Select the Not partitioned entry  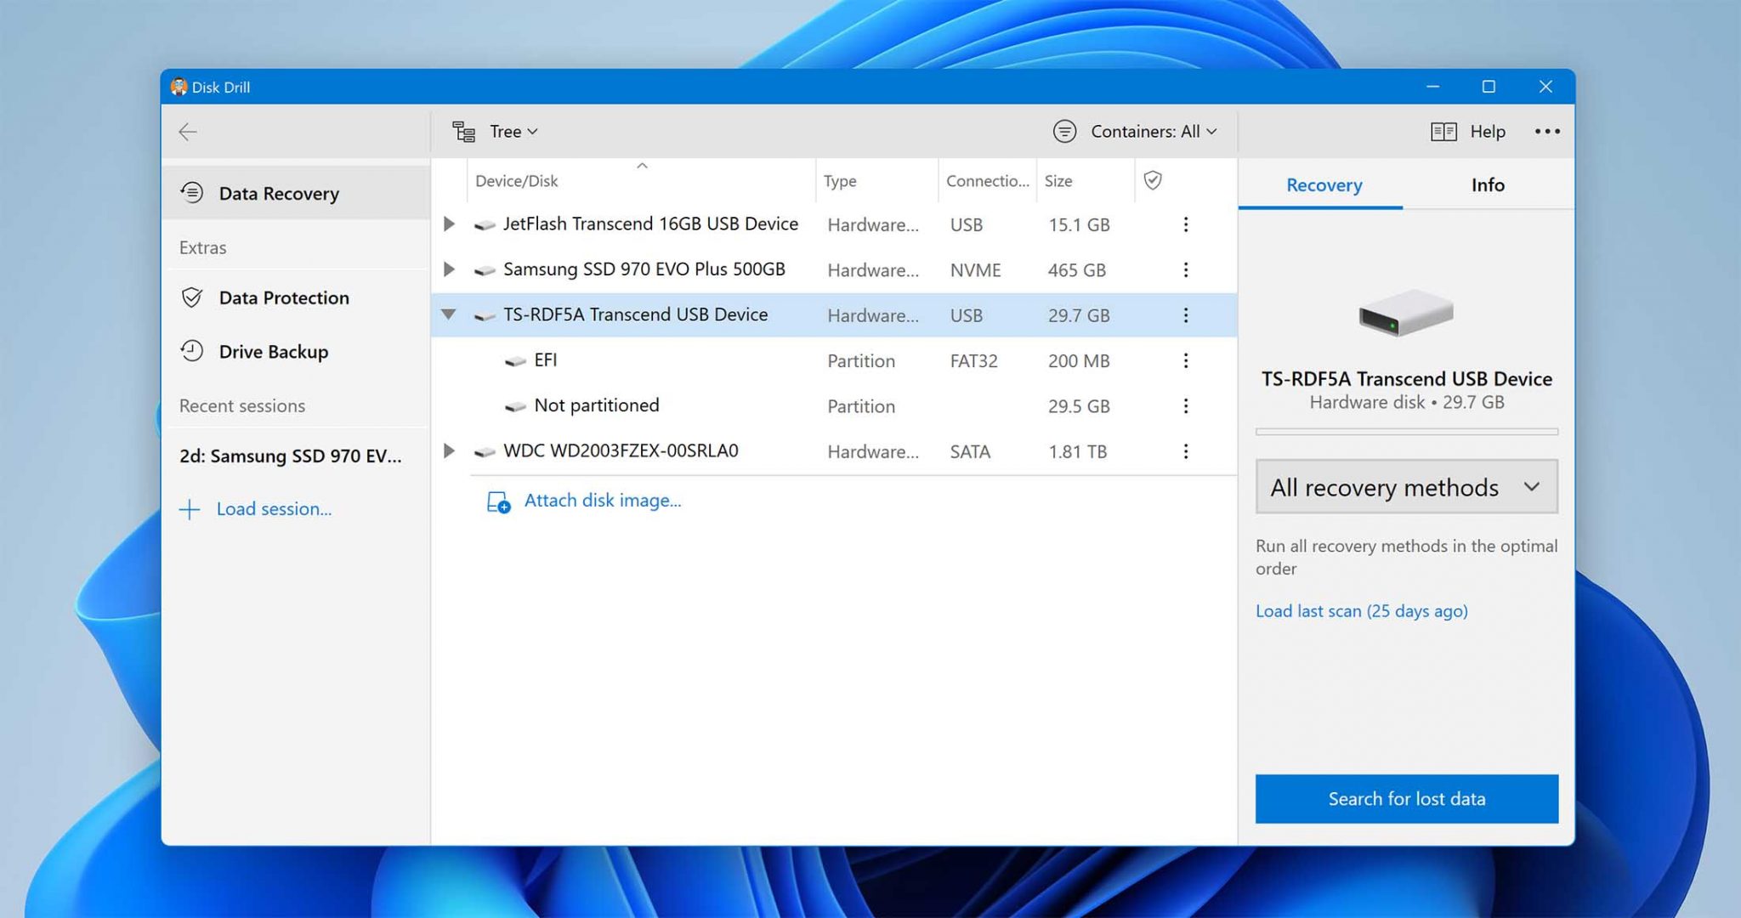click(597, 405)
